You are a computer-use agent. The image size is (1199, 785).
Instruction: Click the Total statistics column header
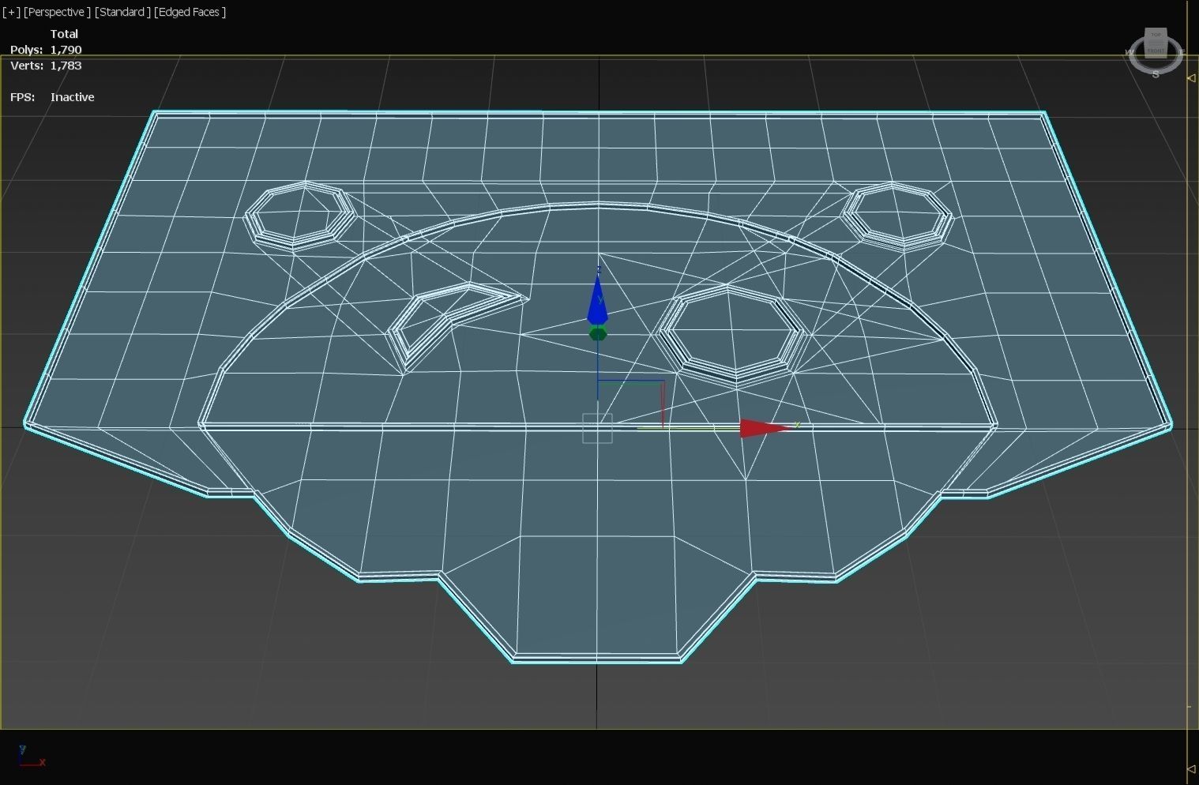coord(64,34)
